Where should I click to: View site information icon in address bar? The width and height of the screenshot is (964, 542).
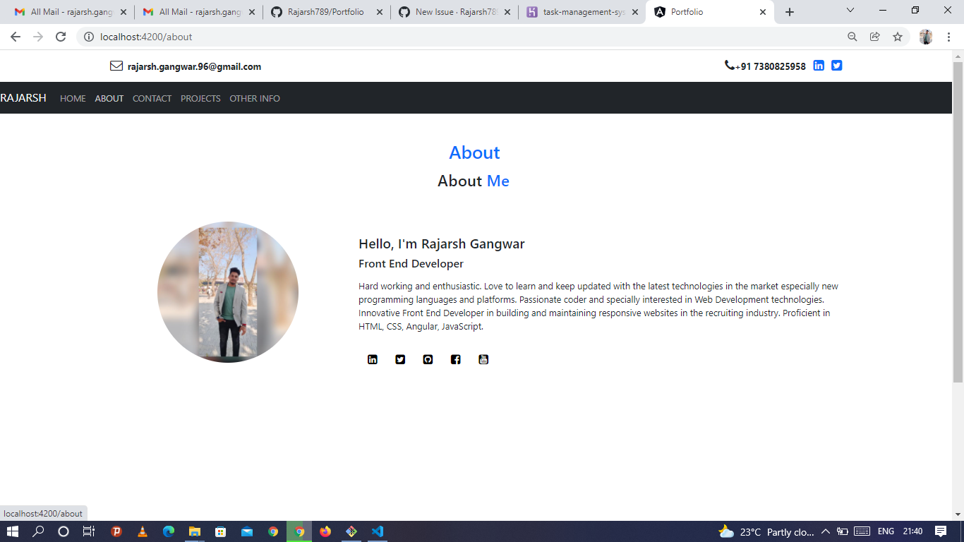[x=89, y=37]
